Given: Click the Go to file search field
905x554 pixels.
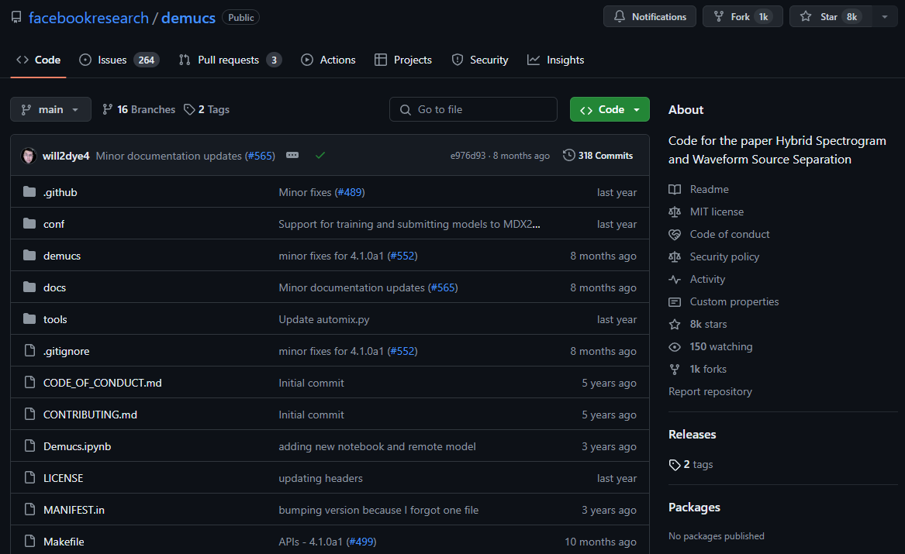Looking at the screenshot, I should point(473,109).
